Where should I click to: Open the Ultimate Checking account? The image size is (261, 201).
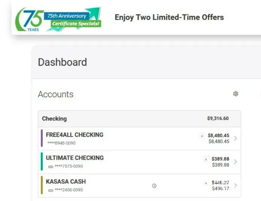click(75, 158)
